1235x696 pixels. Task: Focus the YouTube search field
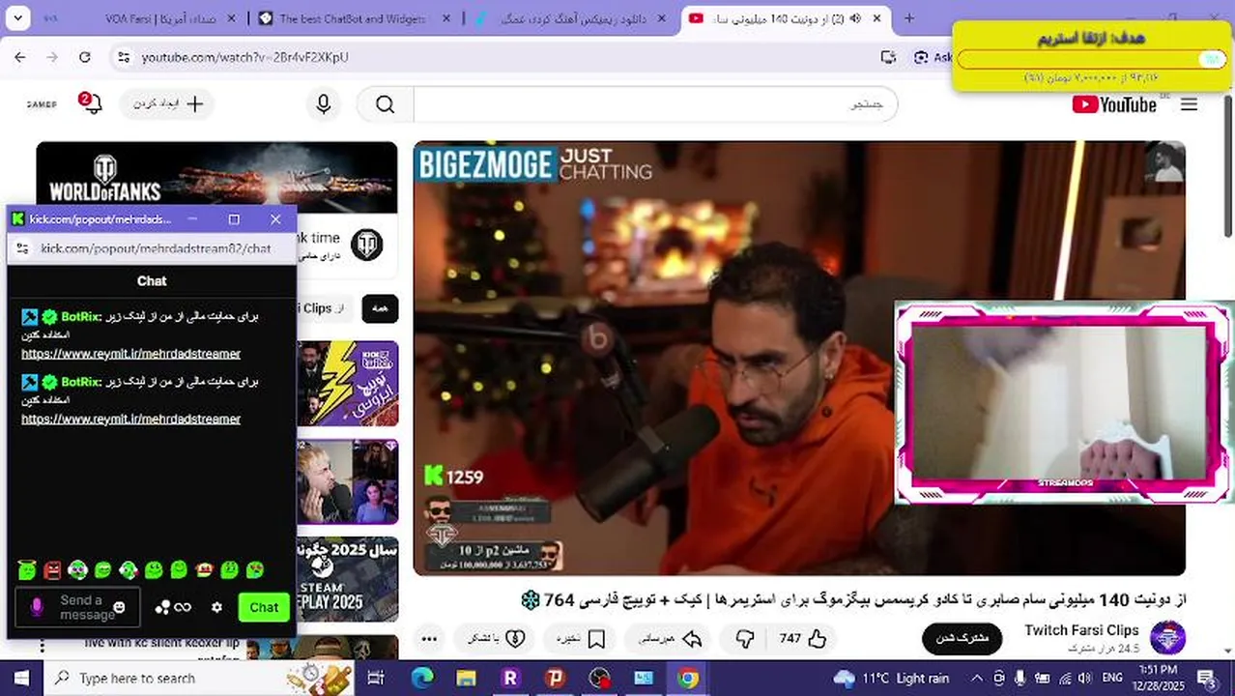click(x=655, y=104)
